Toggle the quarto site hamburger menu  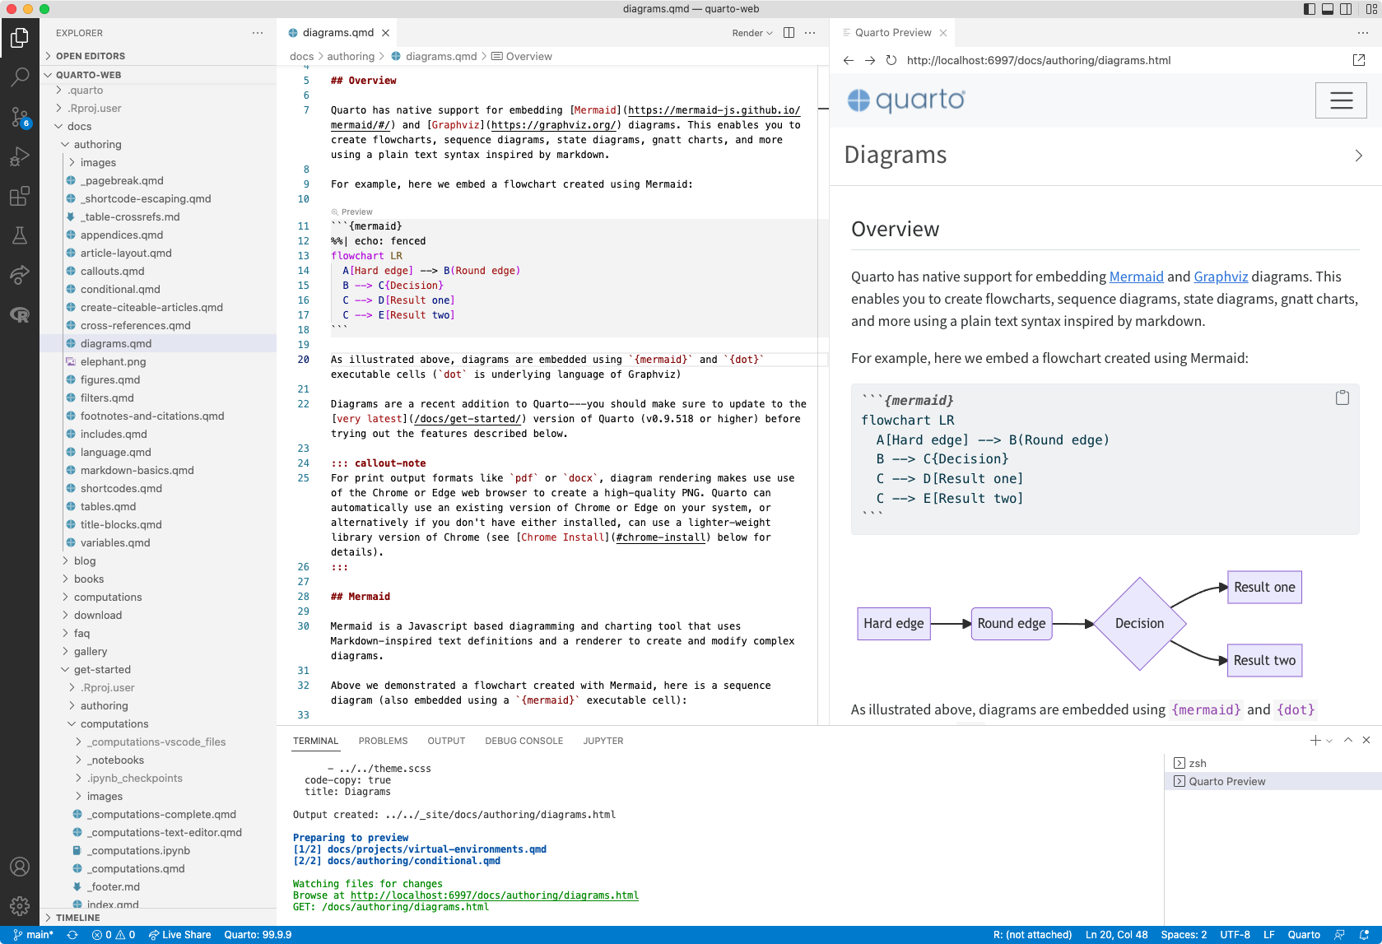pos(1341,100)
